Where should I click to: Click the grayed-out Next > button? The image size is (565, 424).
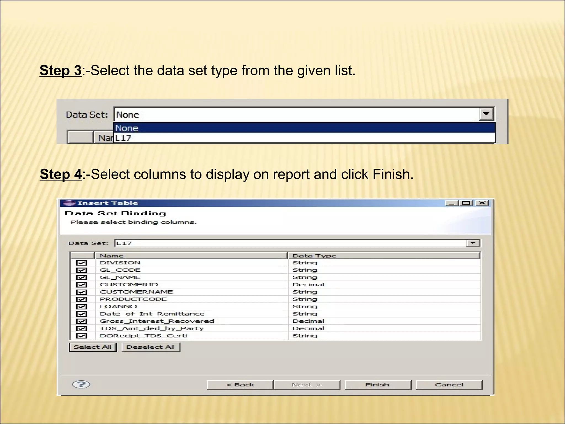tap(307, 385)
